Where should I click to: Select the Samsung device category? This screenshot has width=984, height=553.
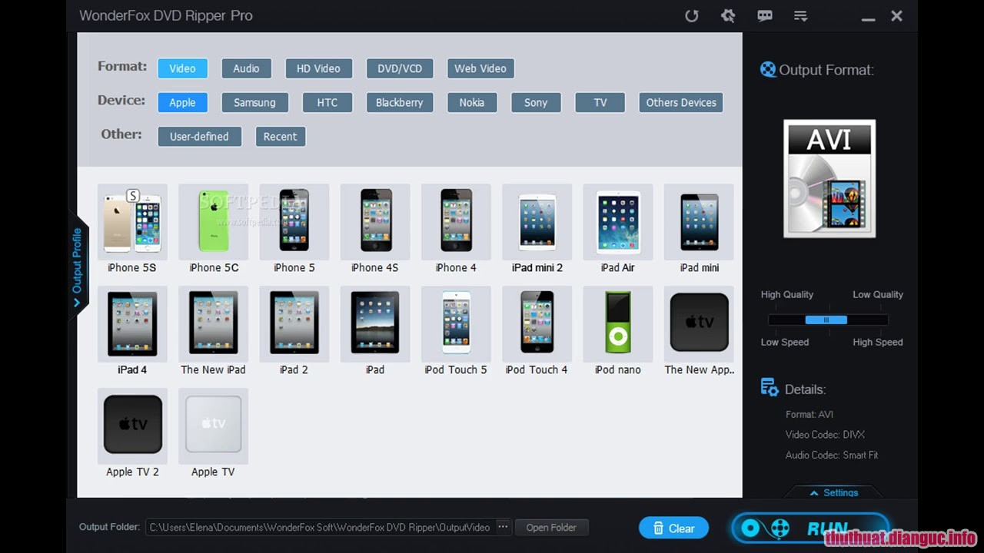(x=254, y=102)
